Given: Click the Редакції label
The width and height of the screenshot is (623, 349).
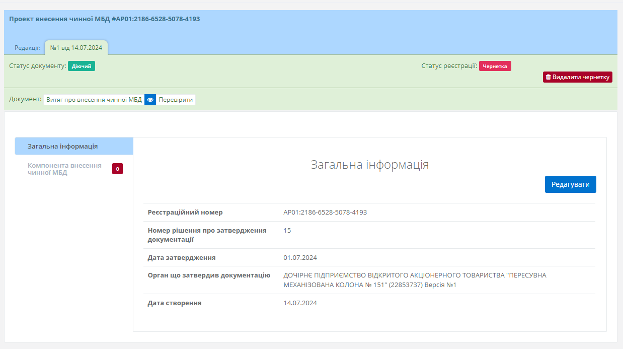Looking at the screenshot, I should [27, 48].
